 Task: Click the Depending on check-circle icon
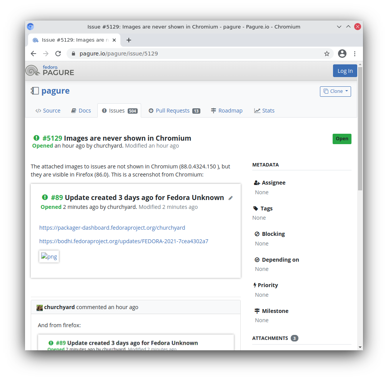click(257, 260)
